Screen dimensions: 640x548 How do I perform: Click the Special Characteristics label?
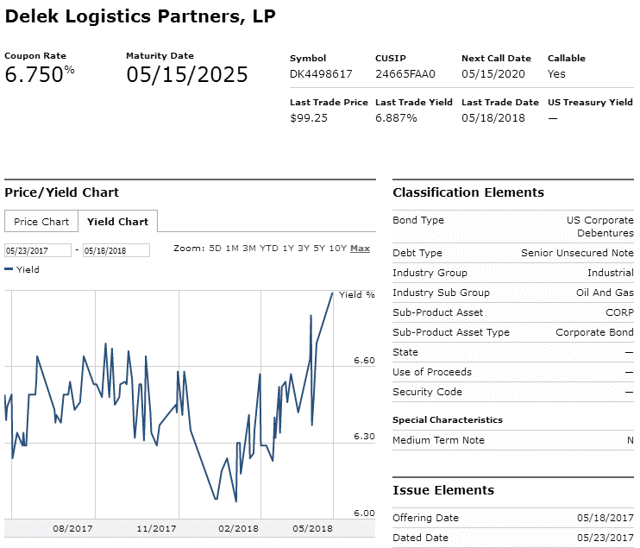click(448, 419)
